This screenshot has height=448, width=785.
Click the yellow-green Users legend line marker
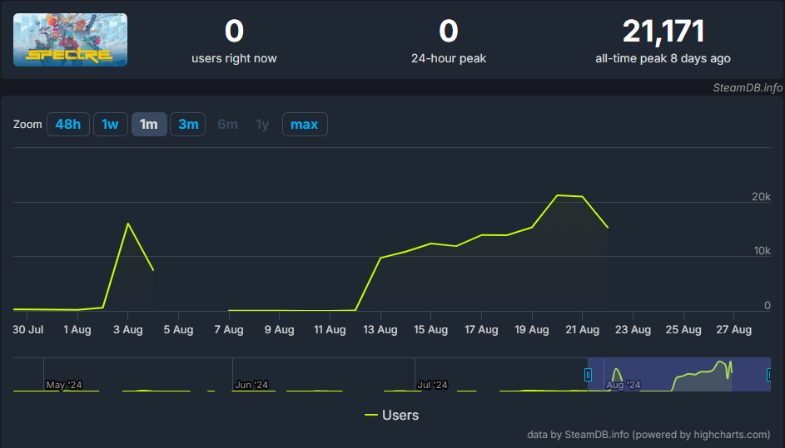tap(371, 415)
